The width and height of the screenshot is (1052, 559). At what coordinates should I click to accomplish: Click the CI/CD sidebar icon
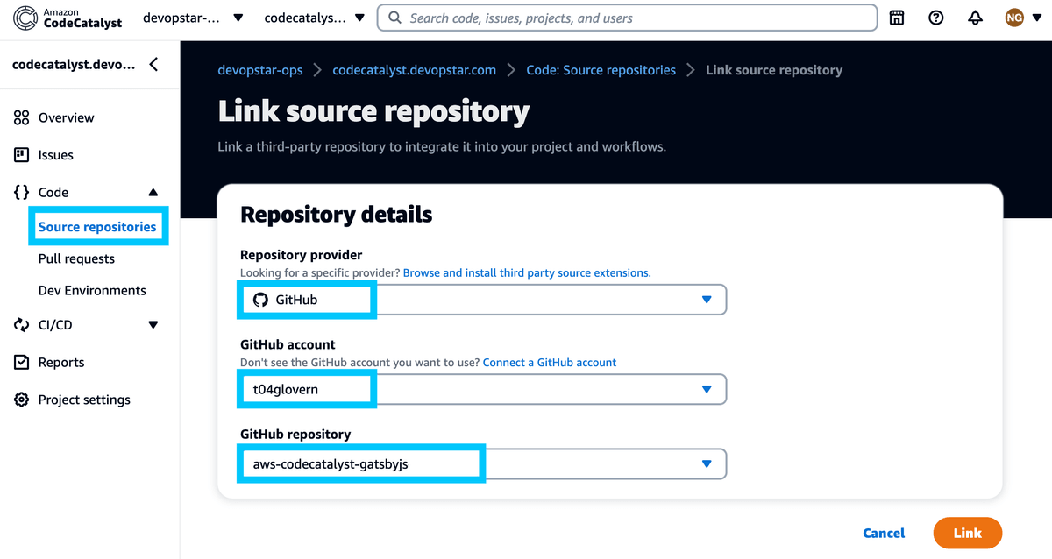(x=20, y=324)
